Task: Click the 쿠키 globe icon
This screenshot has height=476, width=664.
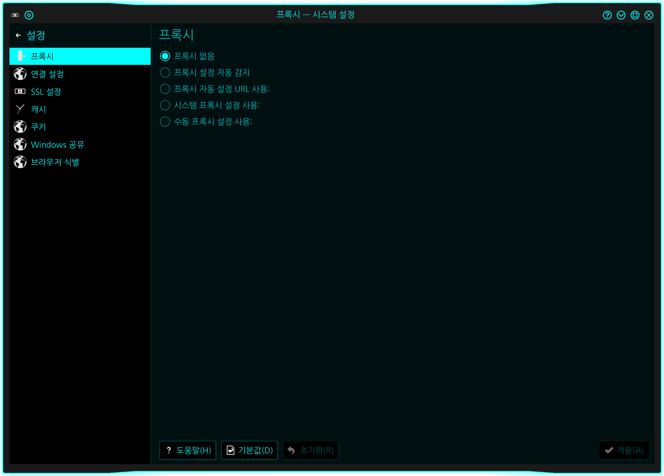Action: click(20, 127)
